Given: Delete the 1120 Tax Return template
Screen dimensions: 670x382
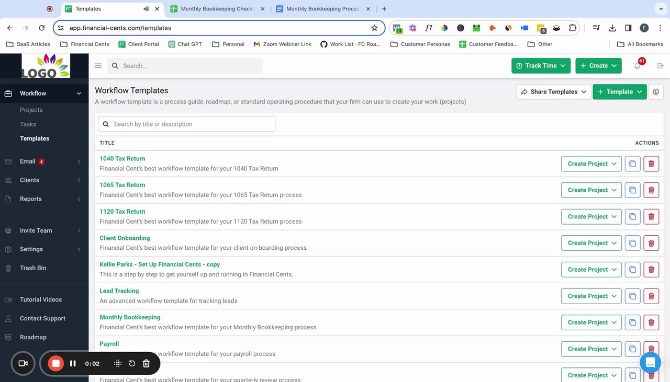Looking at the screenshot, I should (651, 216).
